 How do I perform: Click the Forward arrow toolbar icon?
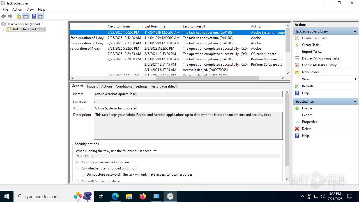click(x=10, y=16)
